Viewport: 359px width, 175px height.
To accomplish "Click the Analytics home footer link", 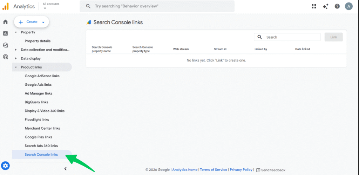I will click(x=185, y=170).
